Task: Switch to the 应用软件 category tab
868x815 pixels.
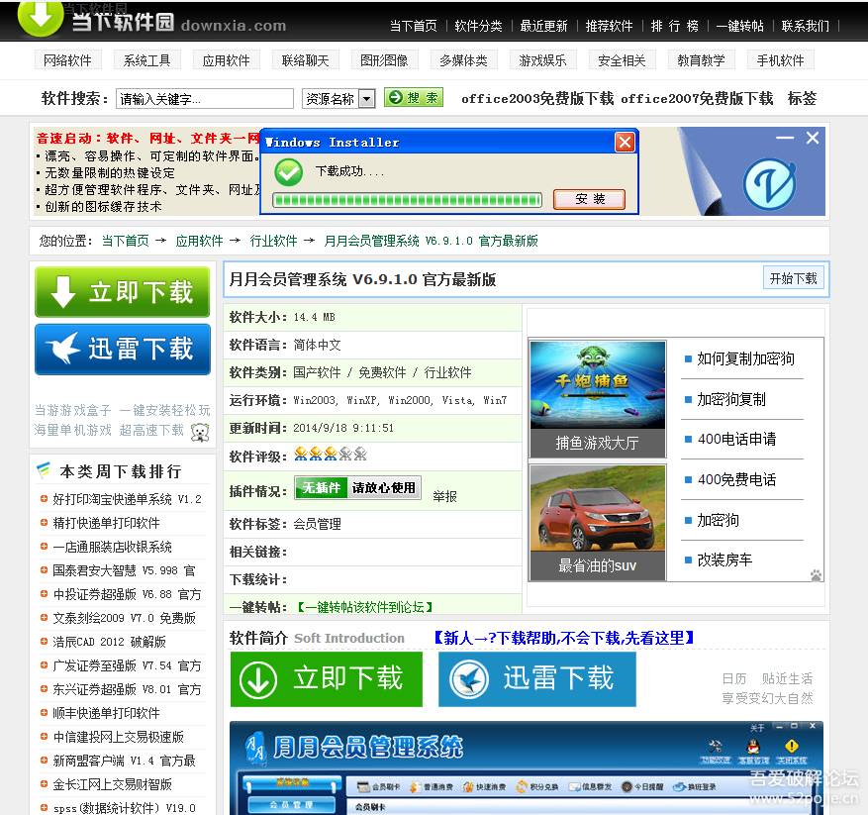Action: coord(226,59)
